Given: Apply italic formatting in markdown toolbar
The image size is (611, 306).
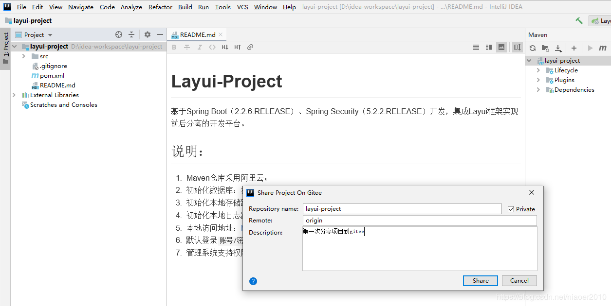Looking at the screenshot, I should (x=200, y=47).
